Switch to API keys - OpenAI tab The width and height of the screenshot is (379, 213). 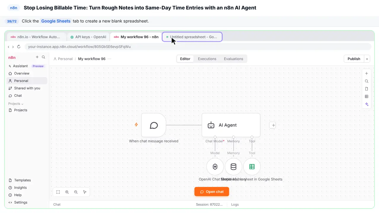pyautogui.click(x=88, y=37)
